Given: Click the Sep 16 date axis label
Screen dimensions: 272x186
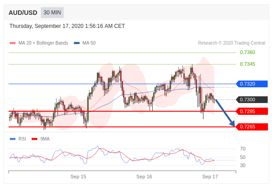Looking at the screenshot, I should tap(144, 177).
